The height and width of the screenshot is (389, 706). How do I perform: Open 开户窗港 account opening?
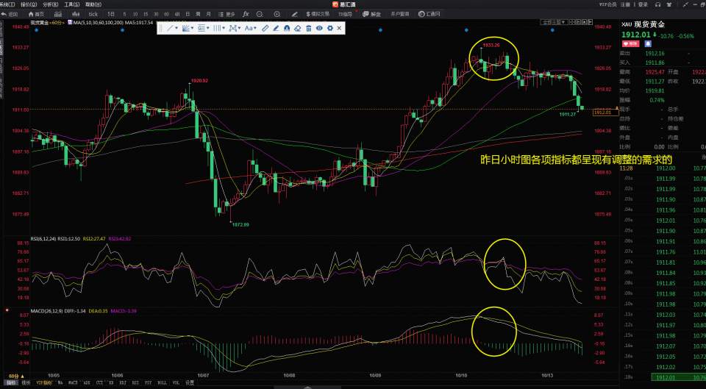point(400,15)
